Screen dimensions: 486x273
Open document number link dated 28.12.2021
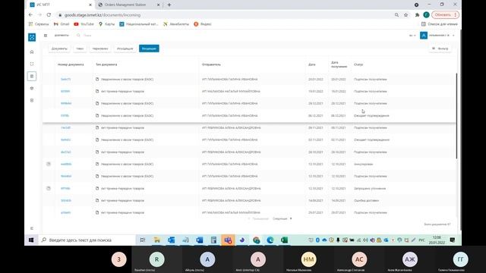pyautogui.click(x=66, y=103)
